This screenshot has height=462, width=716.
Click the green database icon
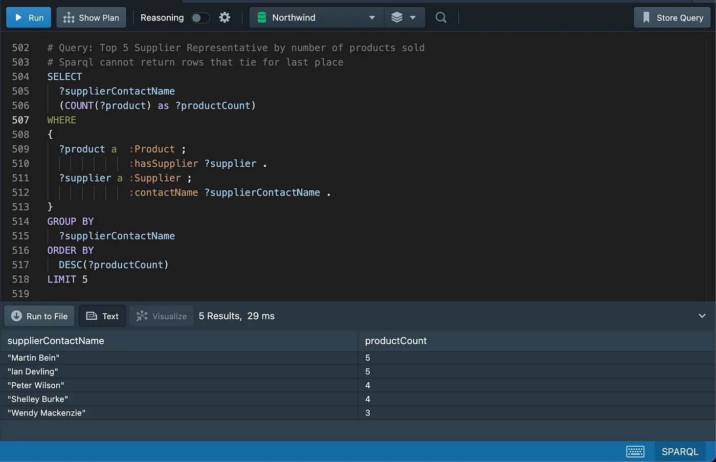[262, 17]
